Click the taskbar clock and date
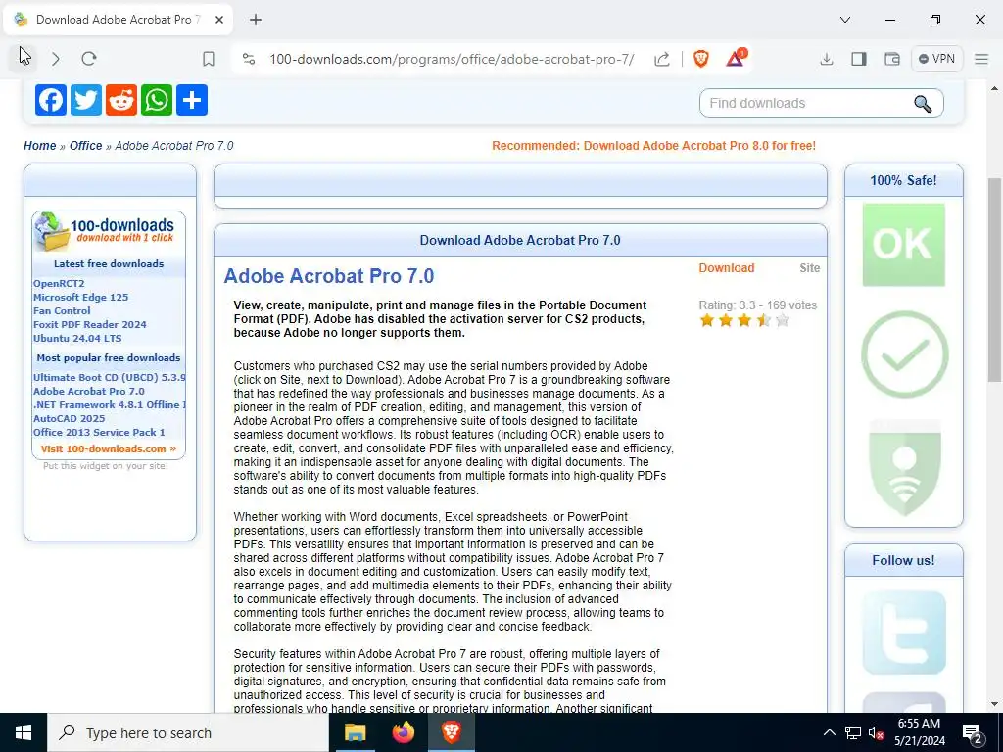The height and width of the screenshot is (752, 1003). tap(919, 732)
